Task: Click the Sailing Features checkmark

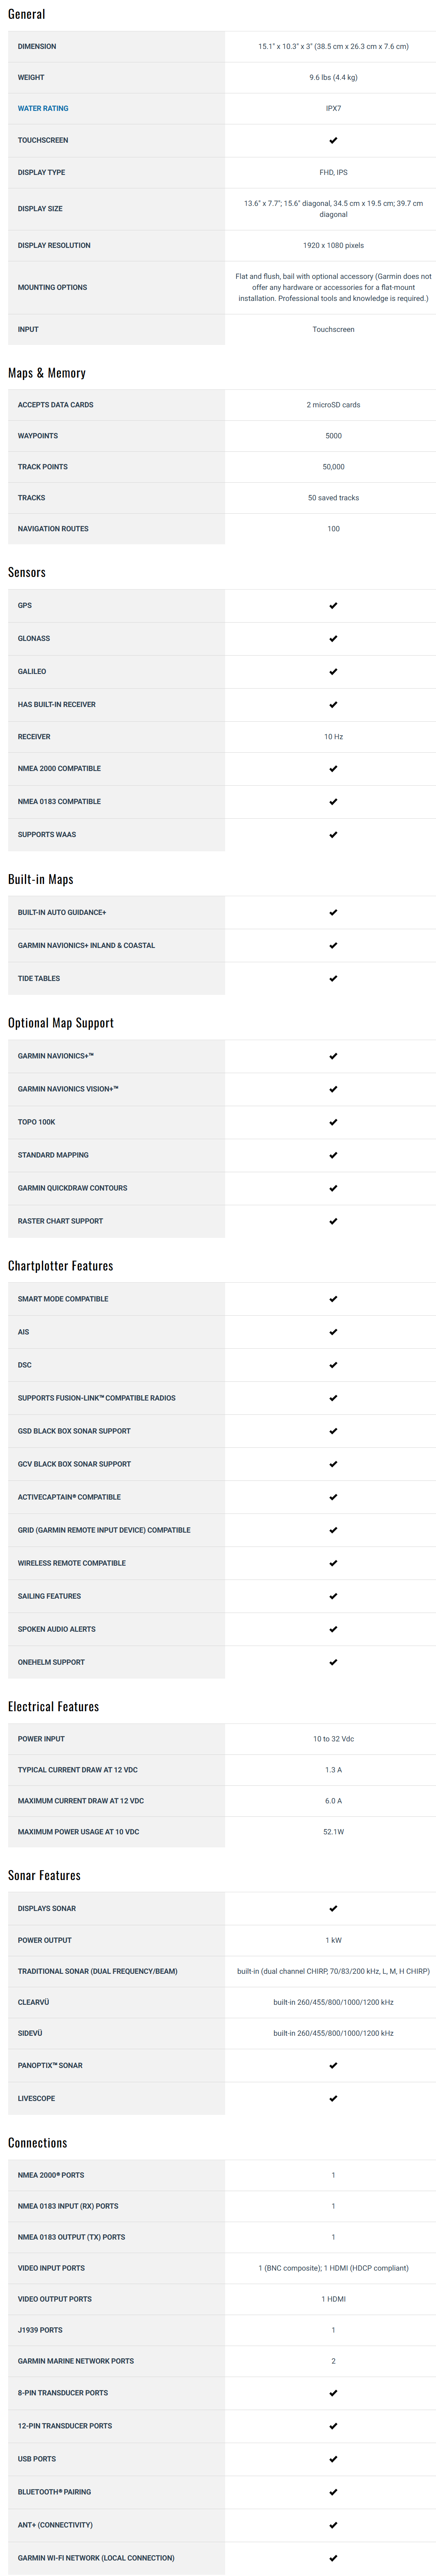Action: point(333,1596)
